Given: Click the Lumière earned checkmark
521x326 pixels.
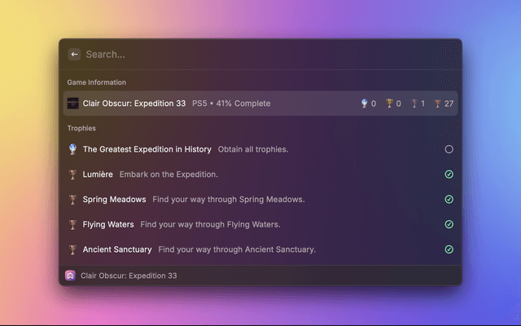Looking at the screenshot, I should click(449, 174).
